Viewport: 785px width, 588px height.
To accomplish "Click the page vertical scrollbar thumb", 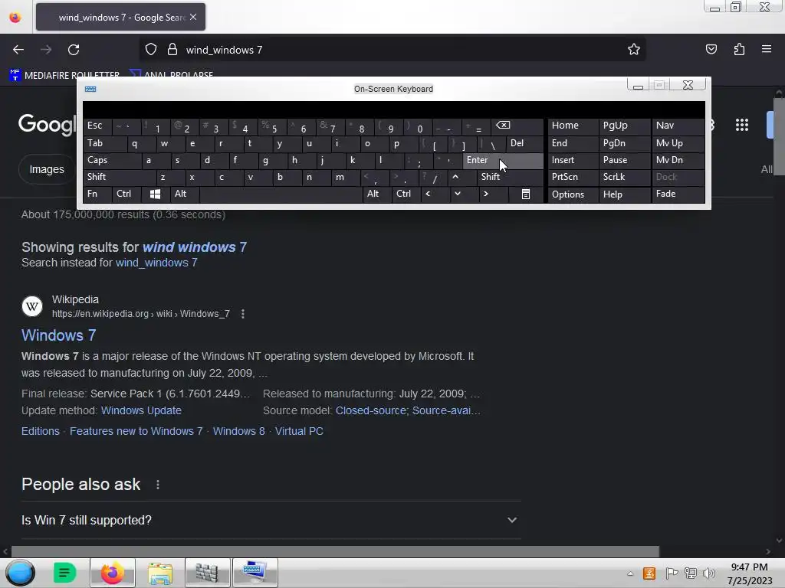I will click(779, 136).
